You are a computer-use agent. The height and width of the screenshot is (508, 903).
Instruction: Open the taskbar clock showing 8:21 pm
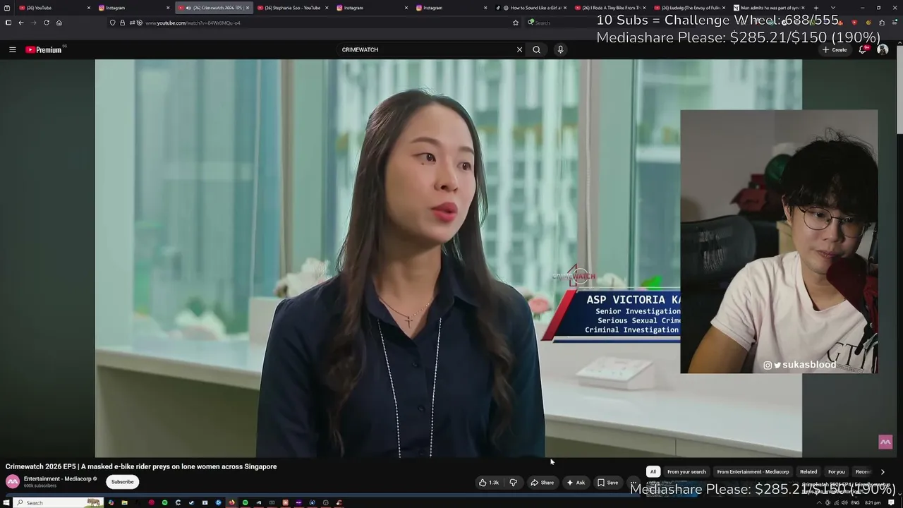click(x=873, y=502)
